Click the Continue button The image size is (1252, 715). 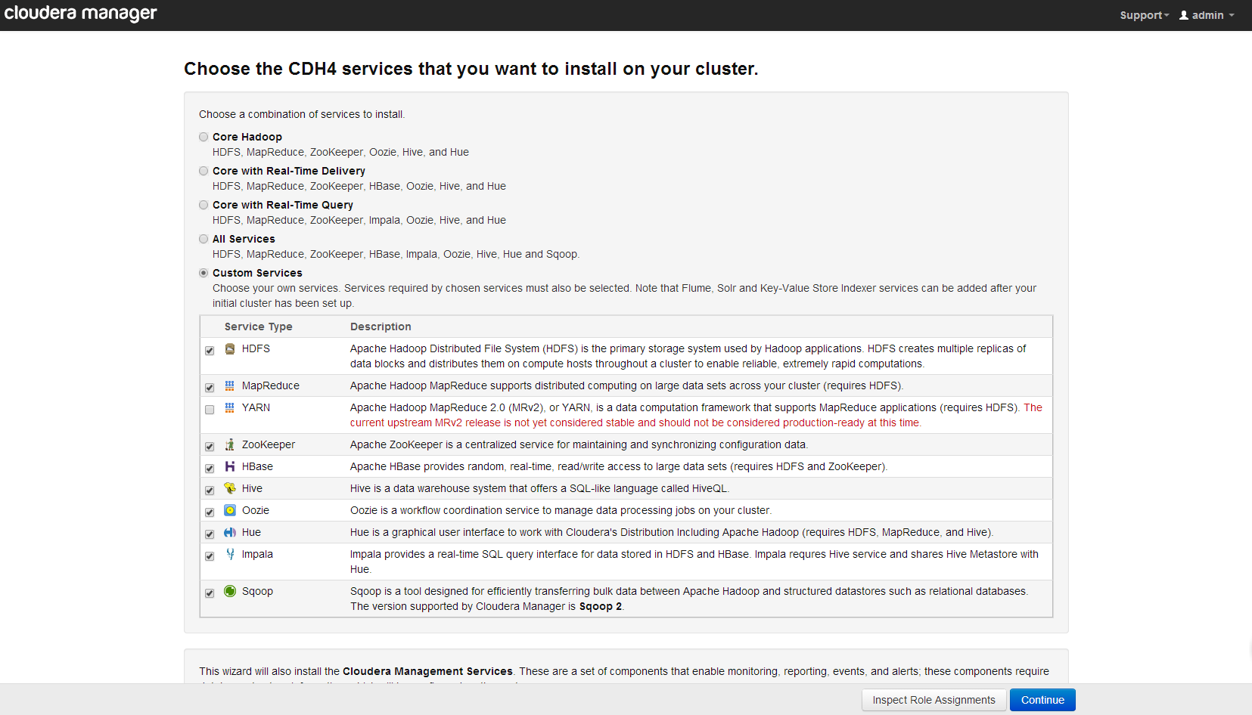(1042, 700)
